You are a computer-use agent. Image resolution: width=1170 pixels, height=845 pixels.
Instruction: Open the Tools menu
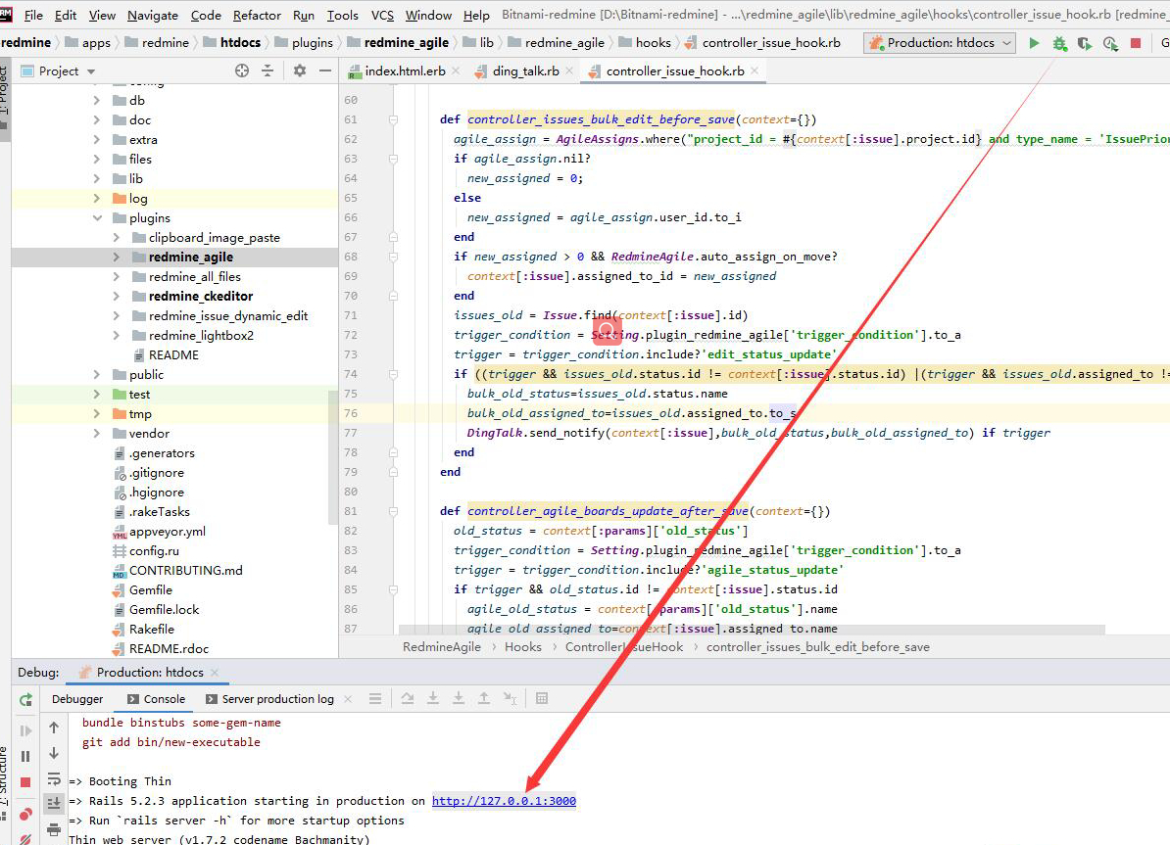343,16
